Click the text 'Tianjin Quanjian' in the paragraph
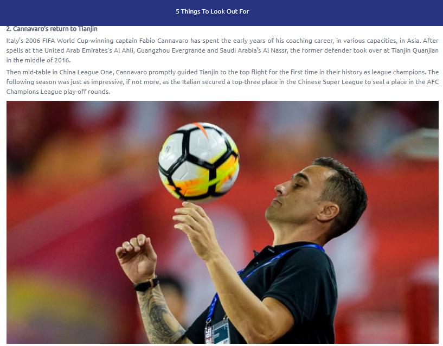 tap(415, 50)
